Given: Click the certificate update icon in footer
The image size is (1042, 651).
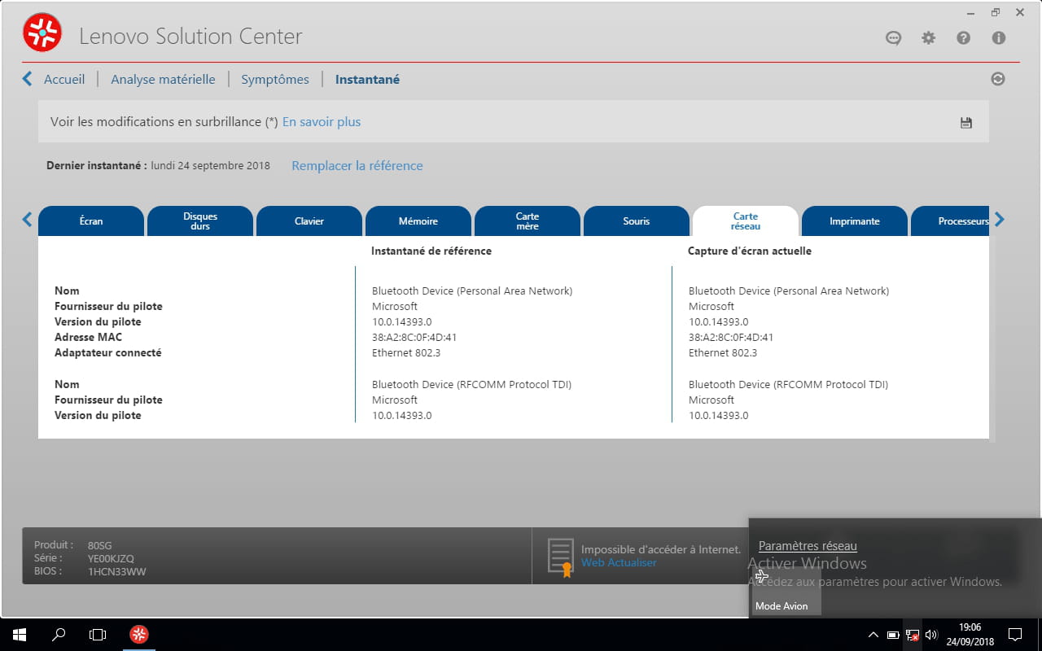Looking at the screenshot, I should pos(561,557).
